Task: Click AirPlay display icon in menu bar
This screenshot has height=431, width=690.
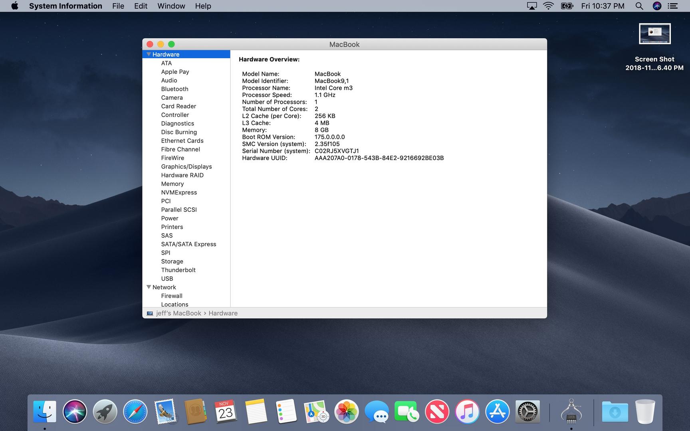Action: (x=531, y=6)
